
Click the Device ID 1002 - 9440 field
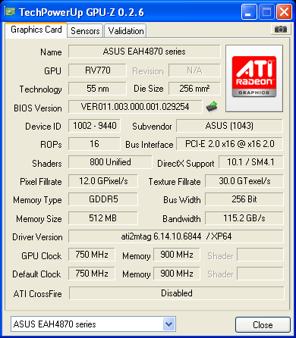click(94, 126)
